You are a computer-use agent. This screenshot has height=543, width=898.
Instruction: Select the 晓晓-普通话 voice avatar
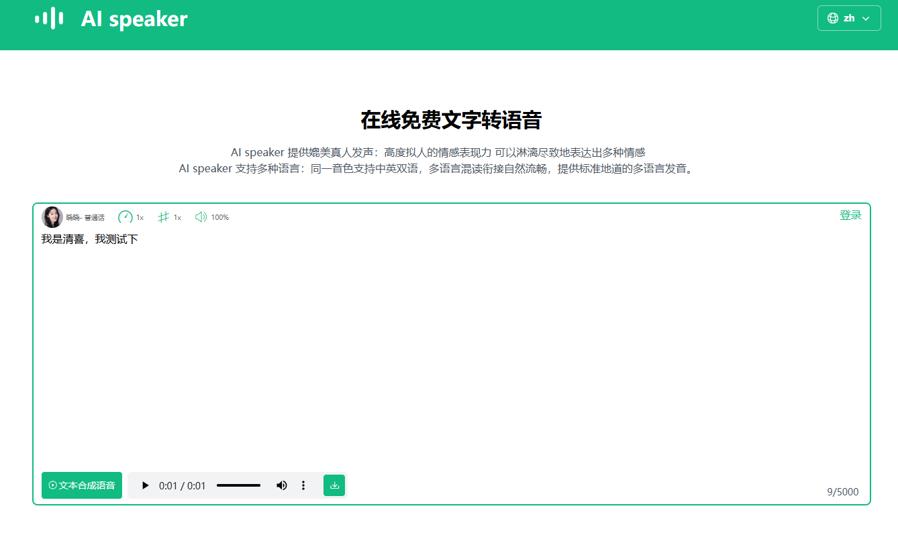click(x=52, y=217)
